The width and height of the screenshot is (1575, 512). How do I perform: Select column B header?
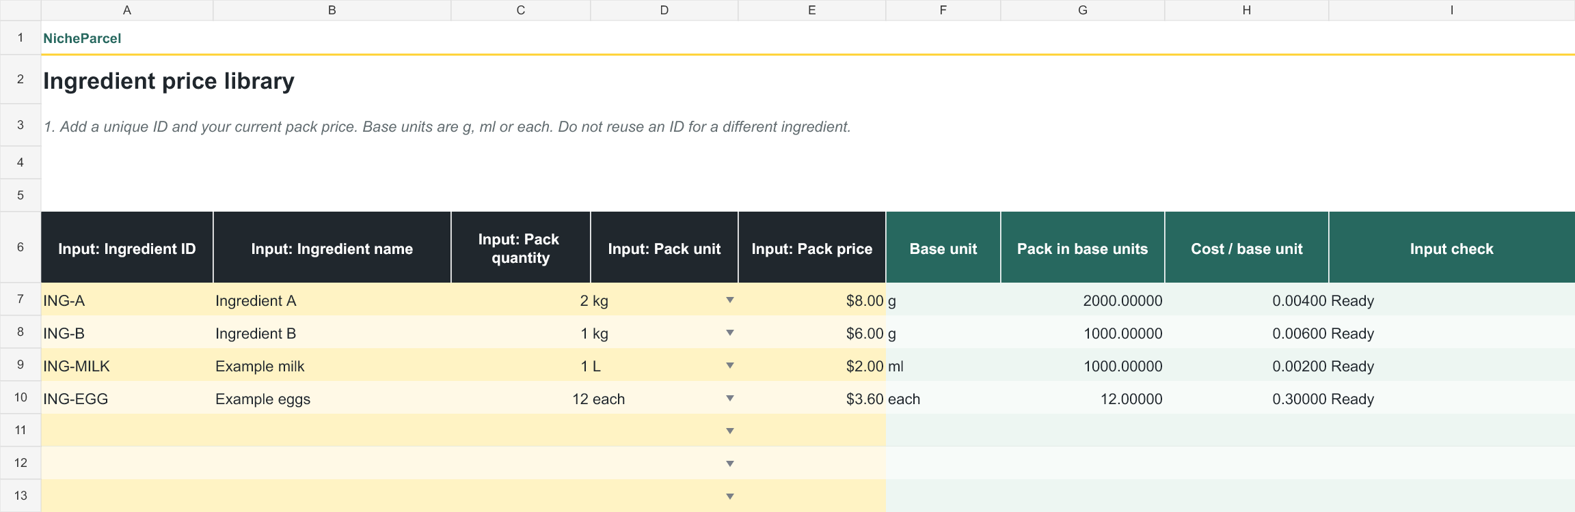(x=332, y=10)
